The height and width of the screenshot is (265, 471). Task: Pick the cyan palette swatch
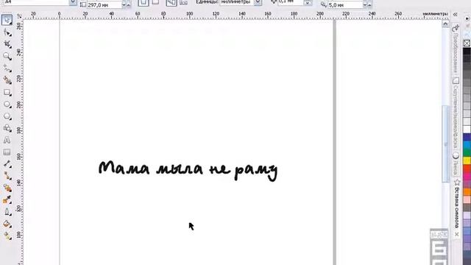coord(467,145)
